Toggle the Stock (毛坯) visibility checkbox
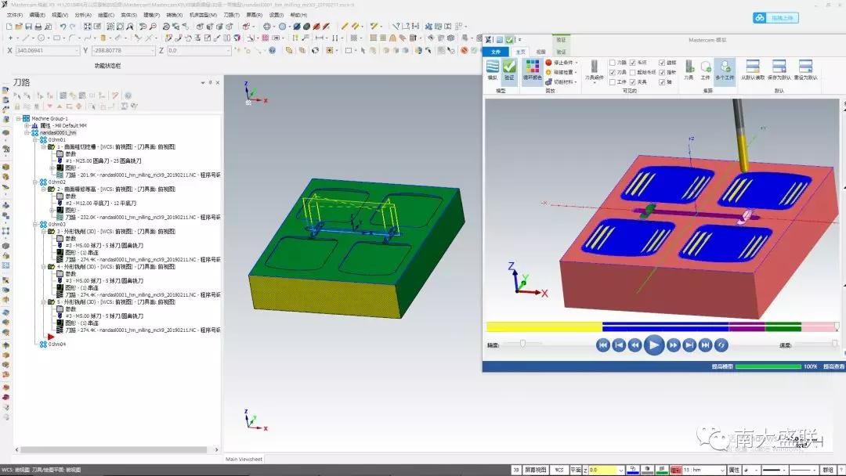This screenshot has height=476, width=846. [x=633, y=63]
